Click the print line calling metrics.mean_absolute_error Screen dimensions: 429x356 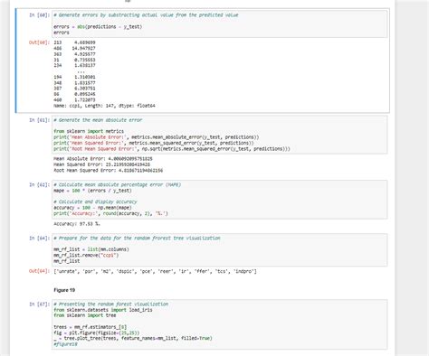click(157, 137)
